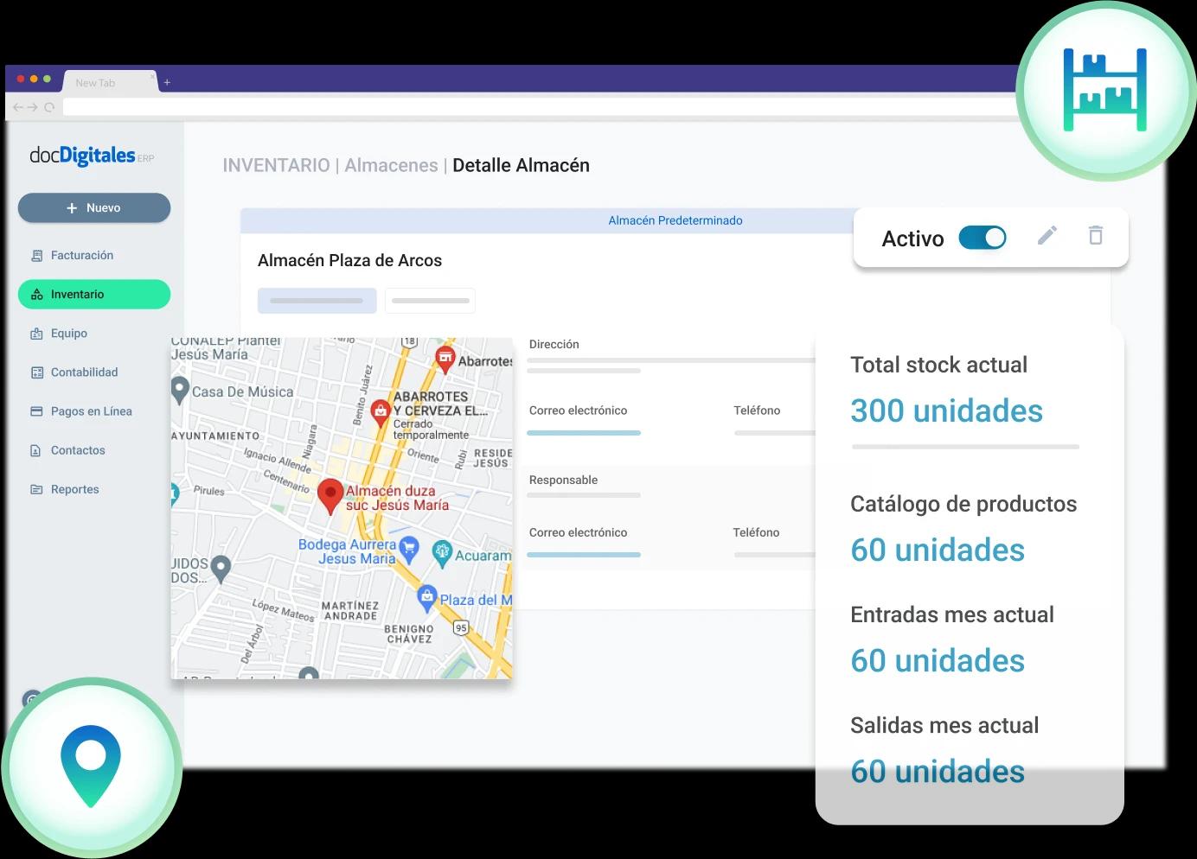The image size is (1197, 859).
Task: Open Facturación in the sidebar
Action: click(81, 256)
